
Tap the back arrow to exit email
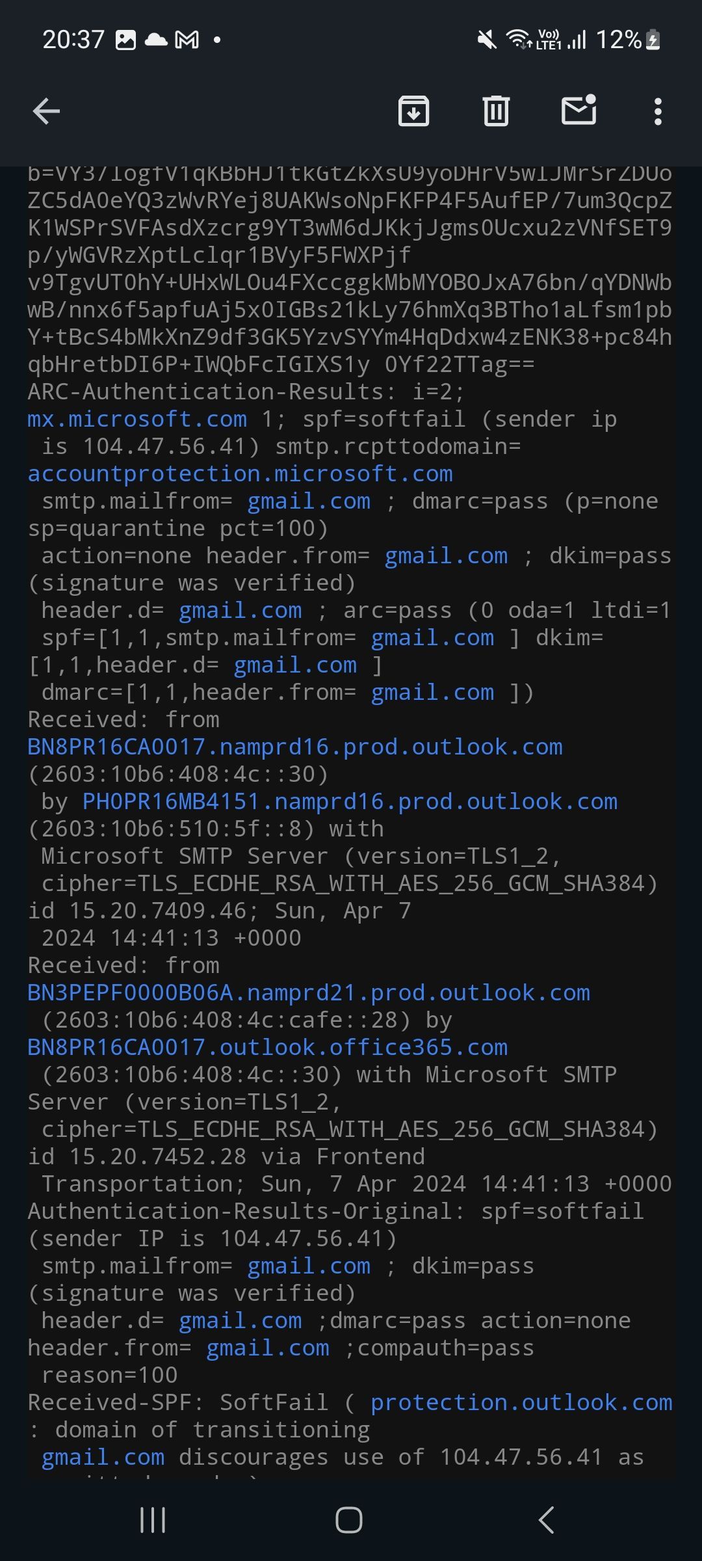point(45,111)
